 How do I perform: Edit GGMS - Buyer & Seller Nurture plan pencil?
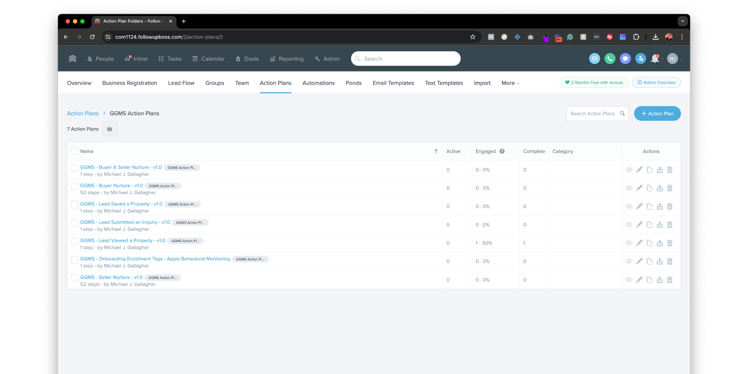(639, 170)
